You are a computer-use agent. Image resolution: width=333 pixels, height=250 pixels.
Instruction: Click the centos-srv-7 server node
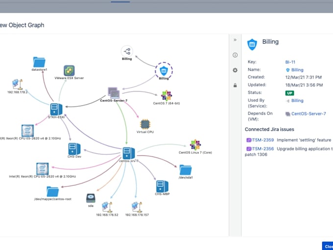tap(129, 153)
